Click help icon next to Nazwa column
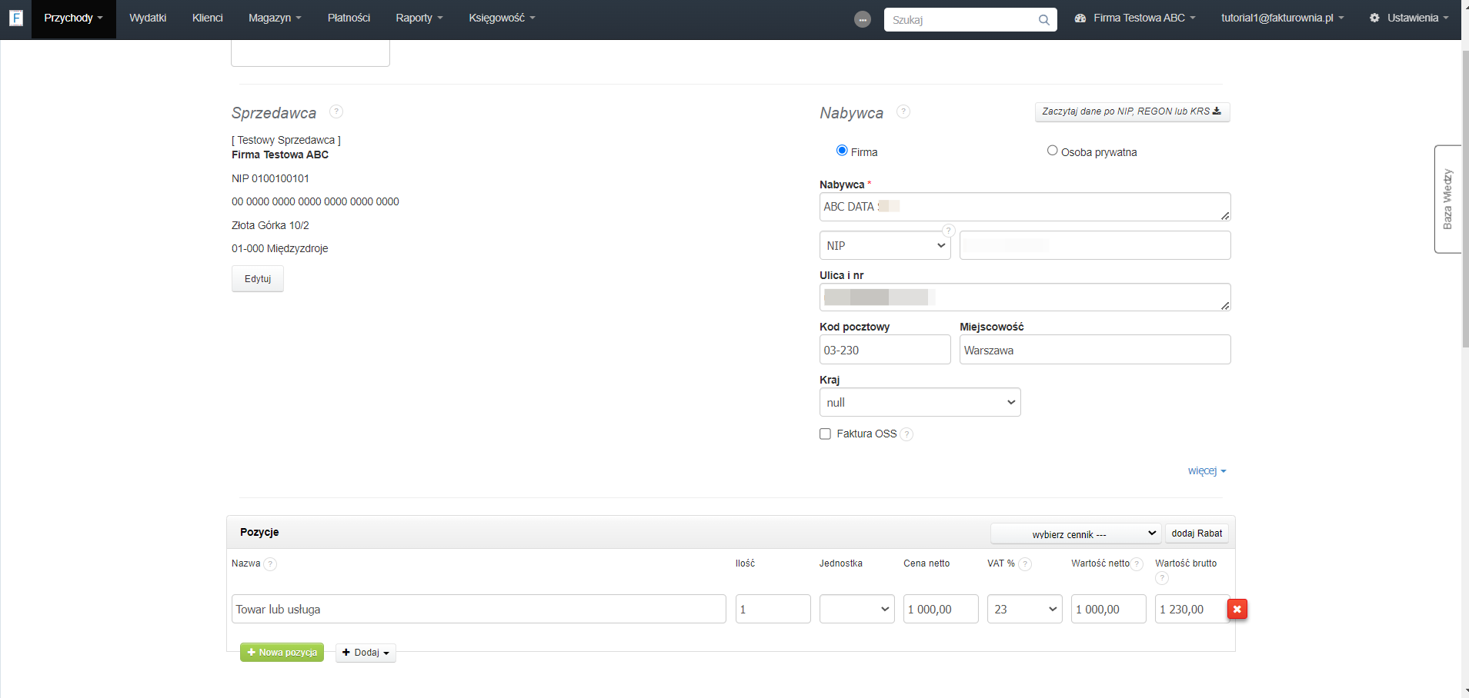This screenshot has width=1469, height=698. (270, 564)
